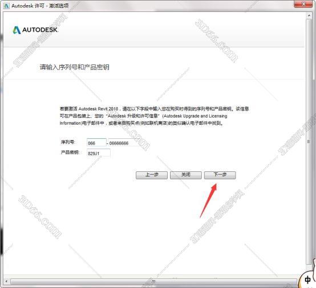This screenshot has width=316, height=288.
Task: Click the 上一步 (Back) button
Action: (x=152, y=175)
